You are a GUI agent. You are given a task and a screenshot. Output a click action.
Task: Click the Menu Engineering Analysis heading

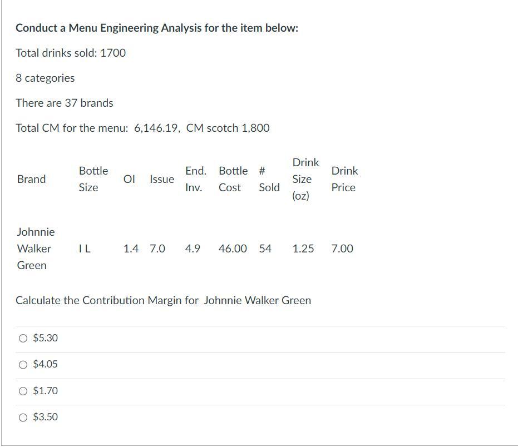156,27
